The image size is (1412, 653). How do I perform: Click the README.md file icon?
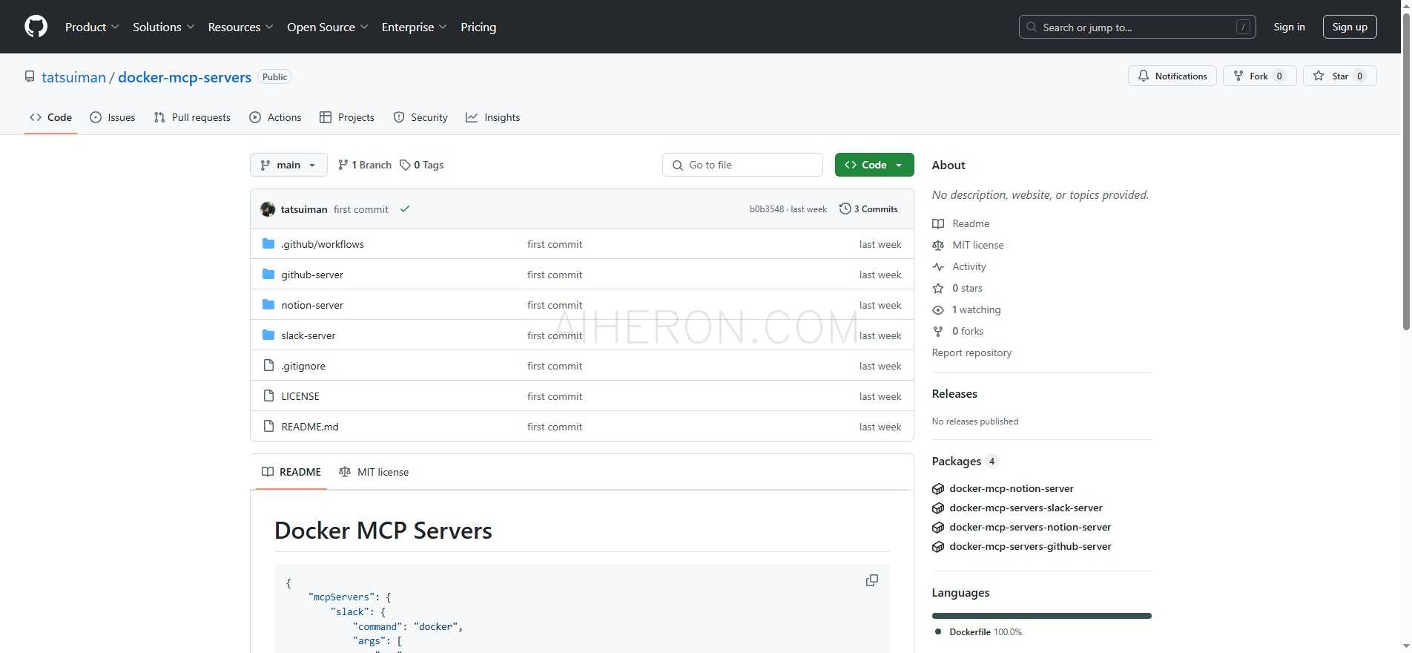coord(268,427)
